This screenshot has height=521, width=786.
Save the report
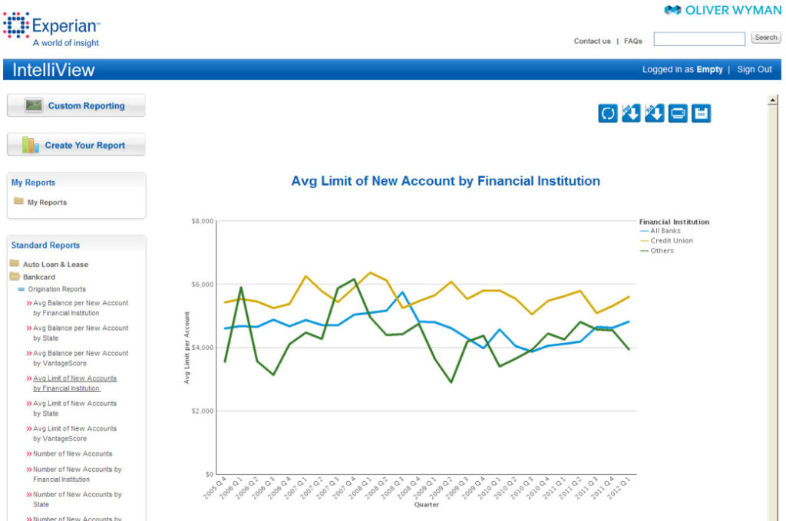coord(700,113)
